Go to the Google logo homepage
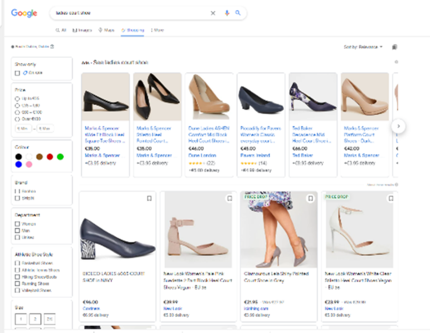The height and width of the screenshot is (333, 430). point(24,13)
